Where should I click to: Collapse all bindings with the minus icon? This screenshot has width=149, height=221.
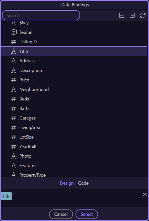click(121, 15)
